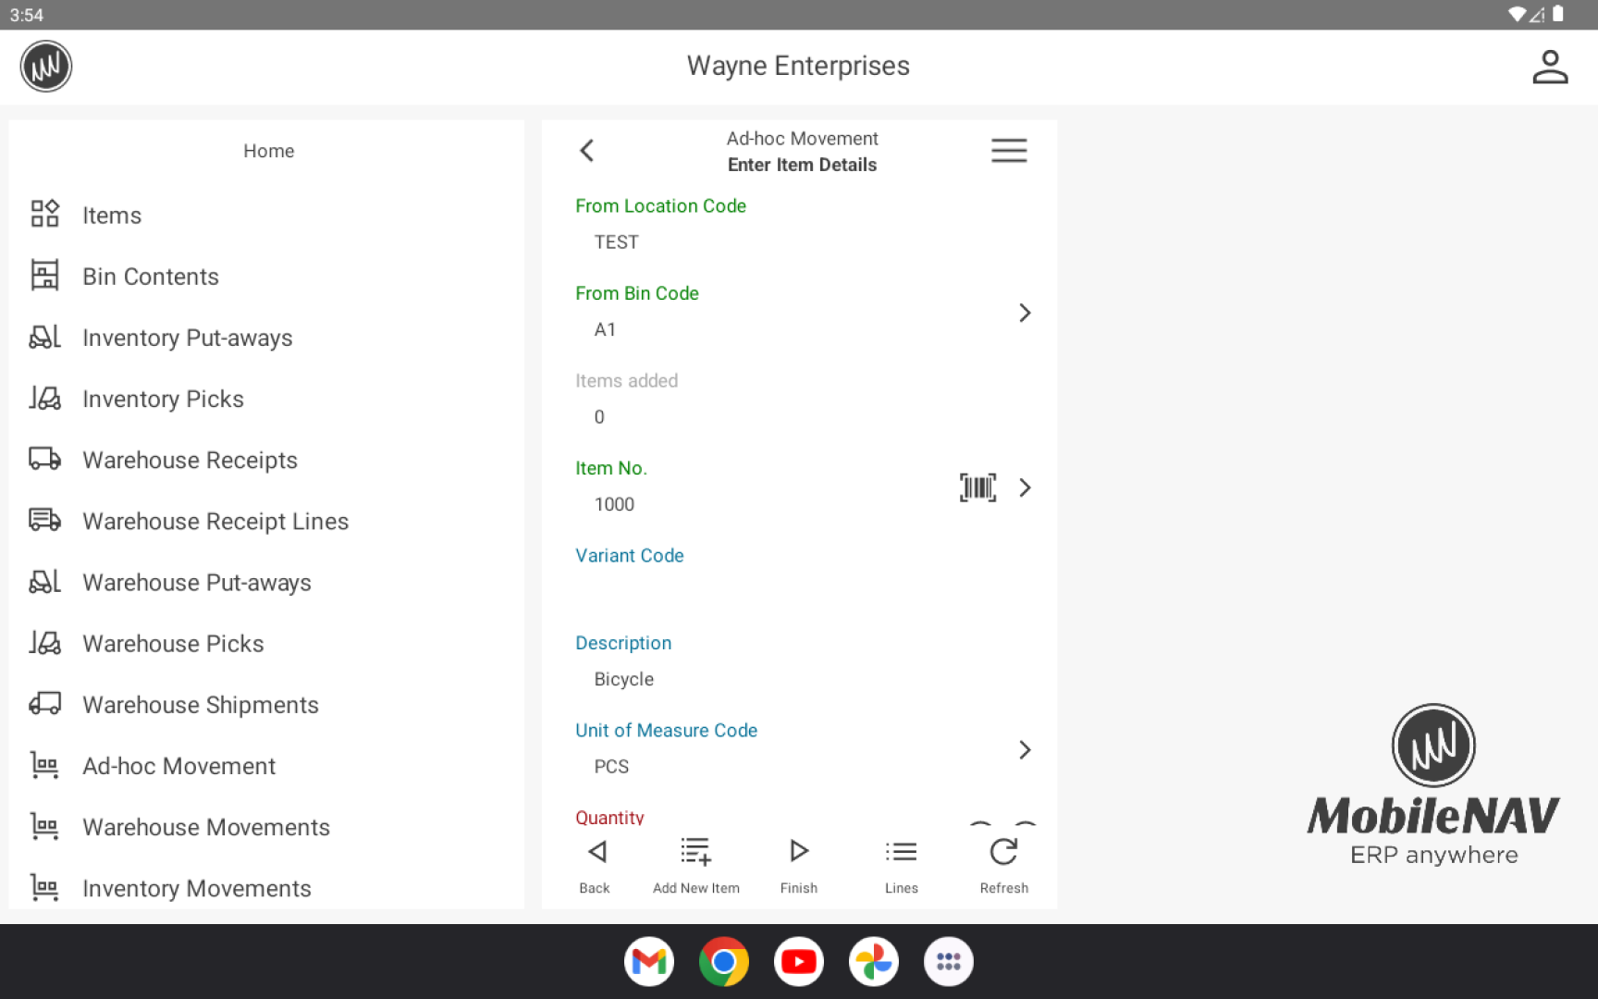Viewport: 1598px width, 999px height.
Task: Select Inventory Movements menu entry
Action: coord(266,887)
